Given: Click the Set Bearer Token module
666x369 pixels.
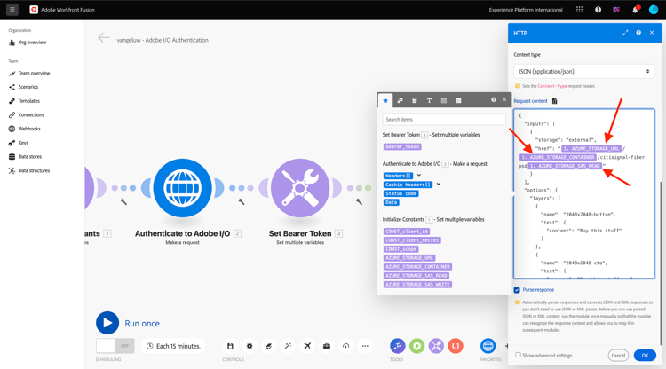Looking at the screenshot, I should click(x=300, y=188).
